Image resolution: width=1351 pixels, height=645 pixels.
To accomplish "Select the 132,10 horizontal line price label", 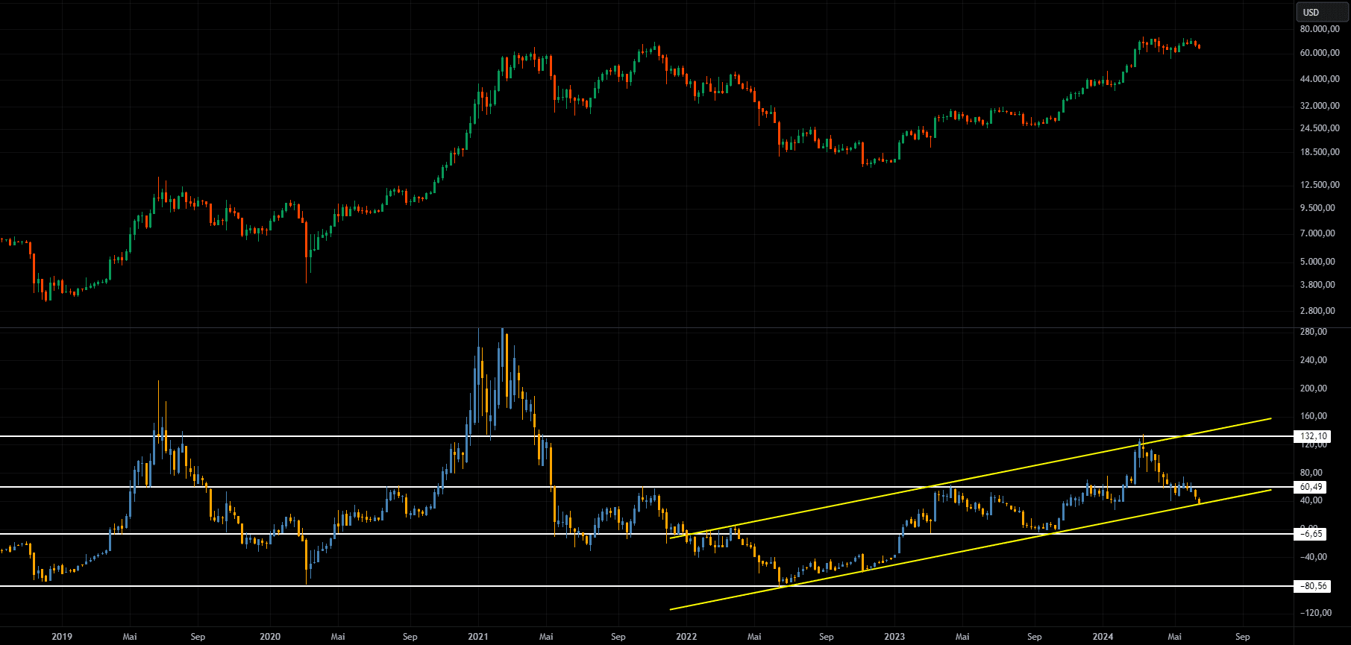I will point(1312,436).
